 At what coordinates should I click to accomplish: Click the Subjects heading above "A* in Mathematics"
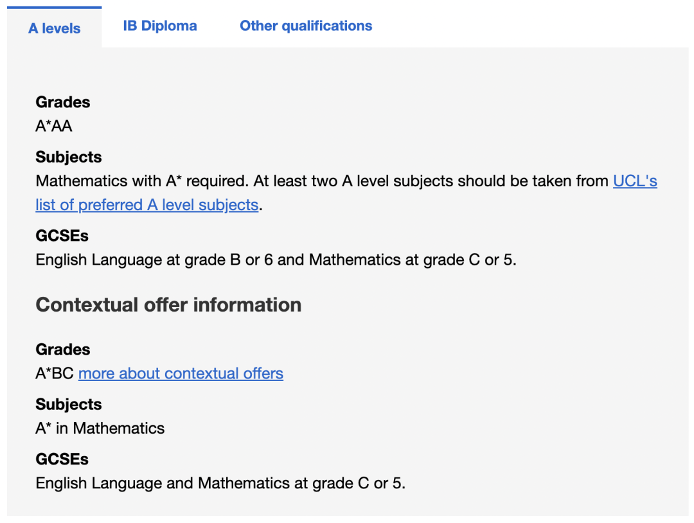(x=69, y=404)
